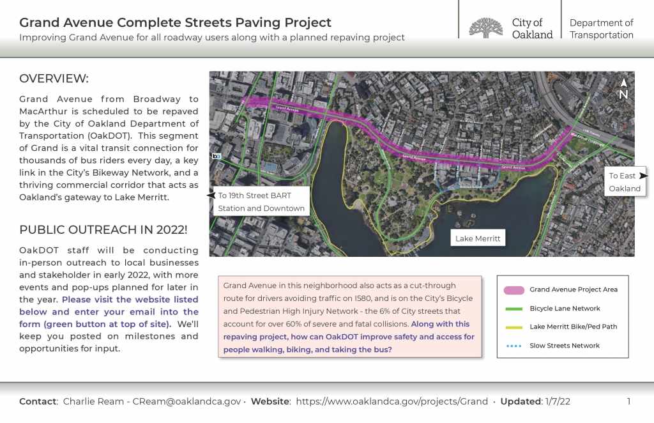
Task: Select the Lake Merritt map label
Action: pos(477,239)
